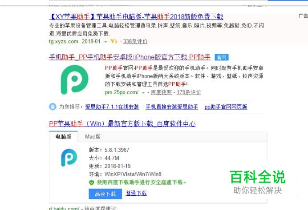Click the pro.25pp.com/ URL
The image size is (308, 210).
[122, 92]
